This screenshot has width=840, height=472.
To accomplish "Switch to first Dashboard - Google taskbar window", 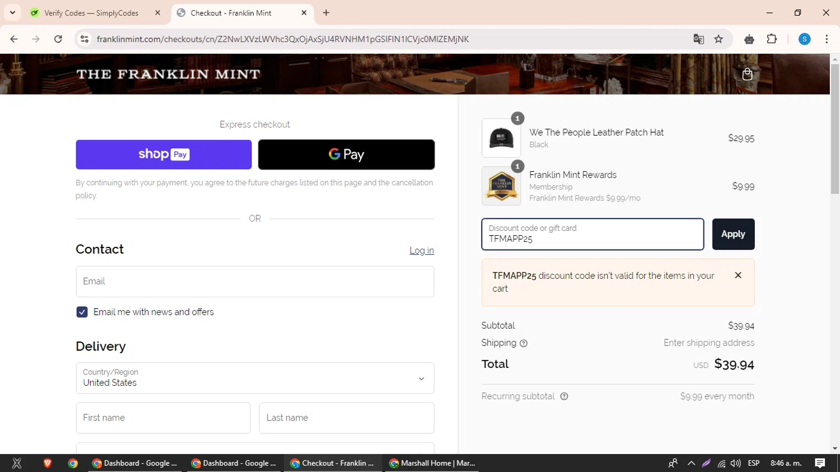I will (x=134, y=463).
